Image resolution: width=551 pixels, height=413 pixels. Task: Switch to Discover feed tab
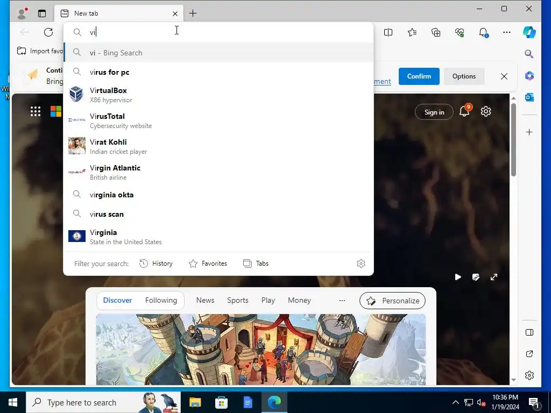(117, 300)
